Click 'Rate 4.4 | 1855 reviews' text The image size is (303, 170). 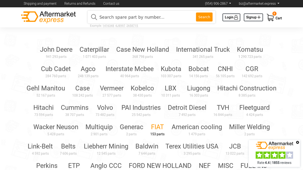coord(274,163)
